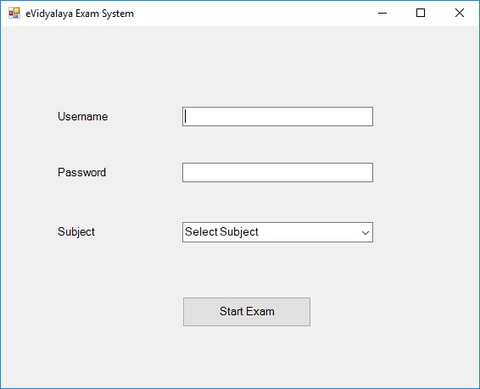Click into the Password text box
The height and width of the screenshot is (389, 480).
[x=277, y=173]
